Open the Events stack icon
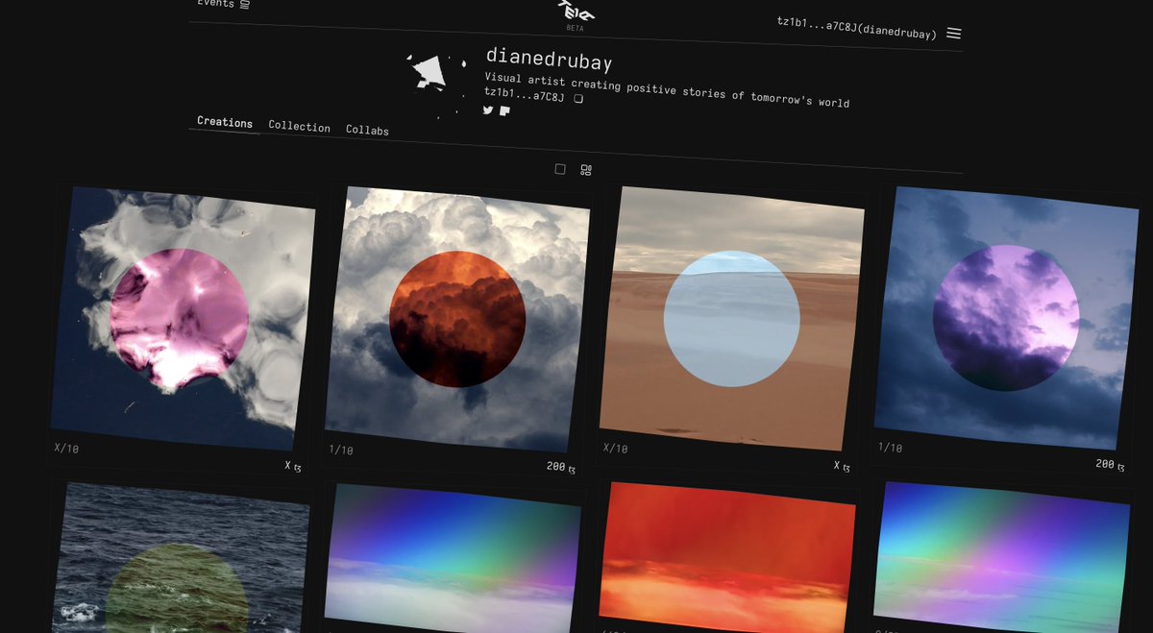Image resolution: width=1153 pixels, height=633 pixels. click(245, 5)
